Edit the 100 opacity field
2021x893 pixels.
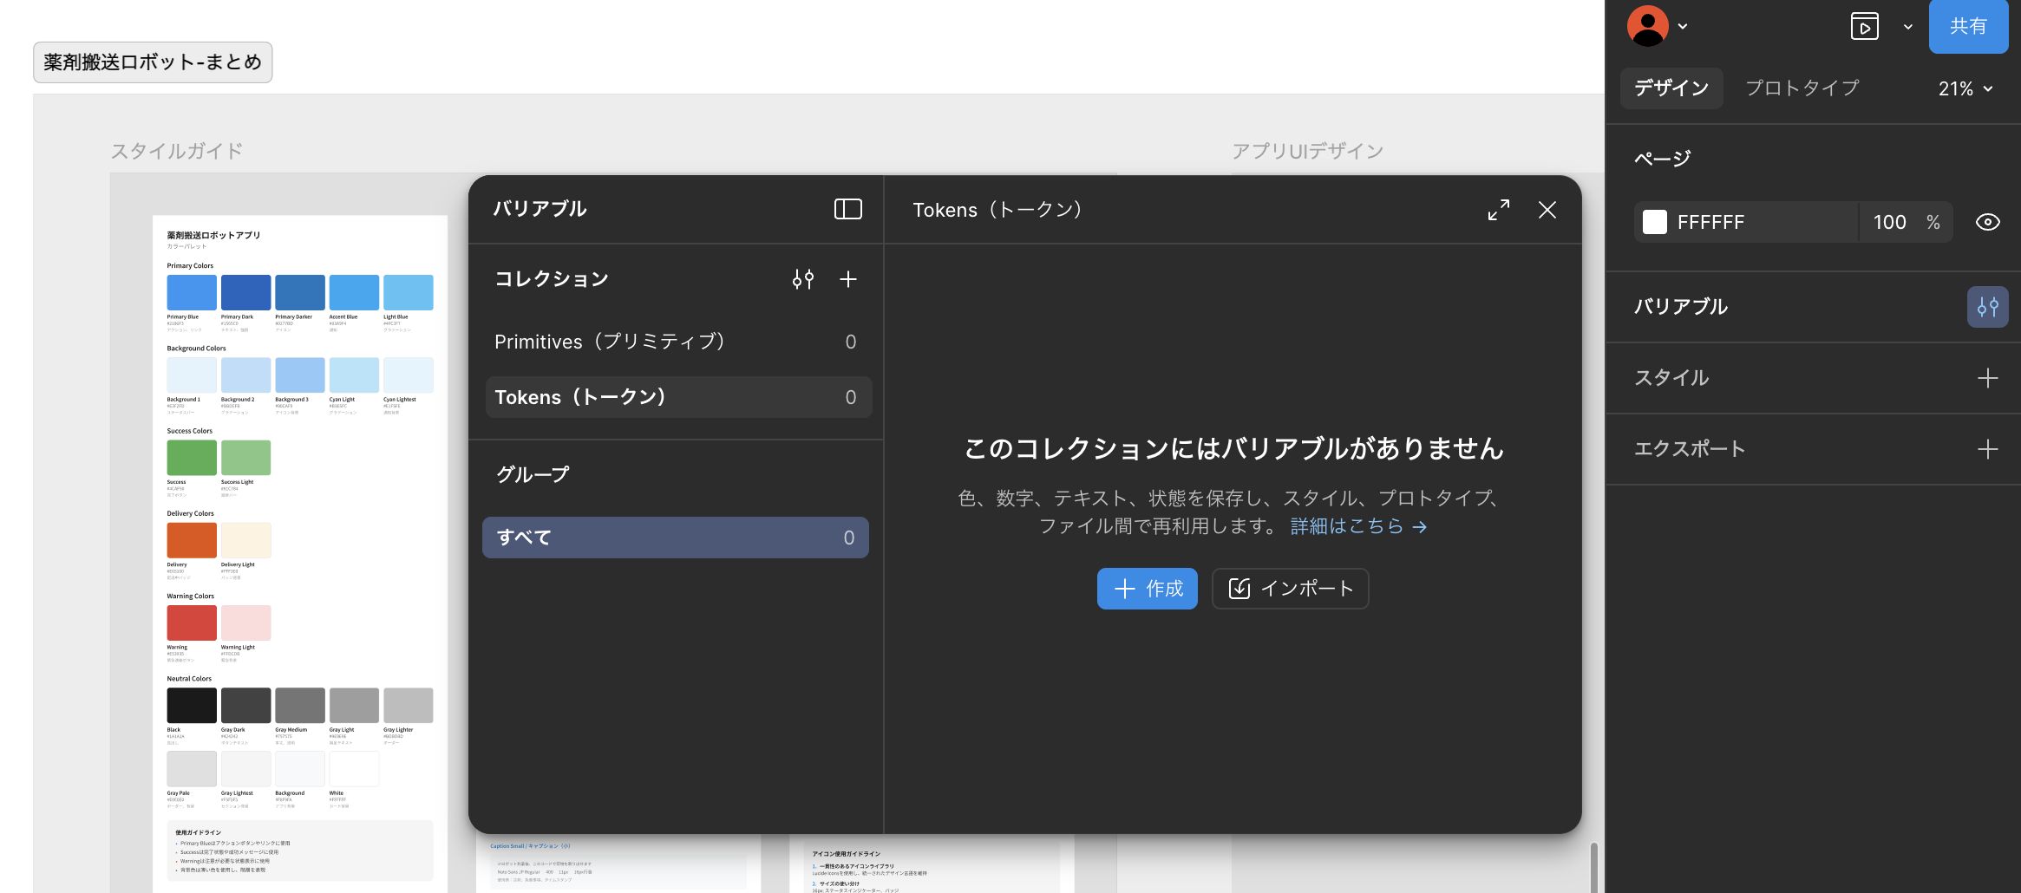click(1889, 222)
